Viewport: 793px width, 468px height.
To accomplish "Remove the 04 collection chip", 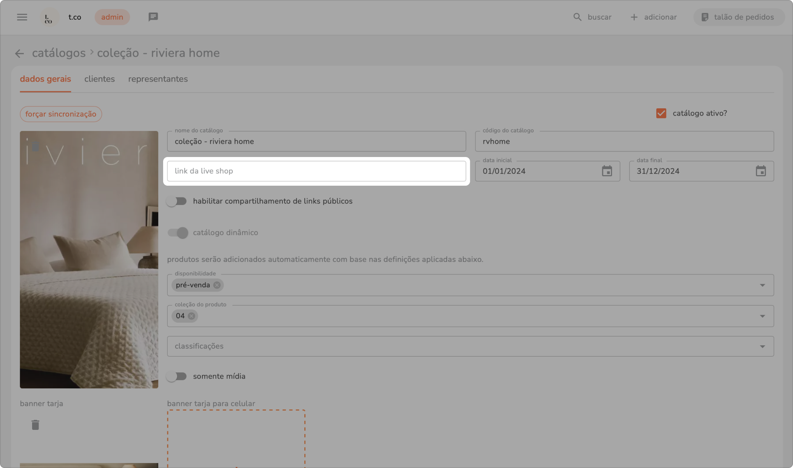I will tap(191, 316).
